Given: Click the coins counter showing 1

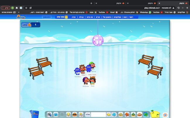Looking at the screenshot, I should tap(31, 25).
